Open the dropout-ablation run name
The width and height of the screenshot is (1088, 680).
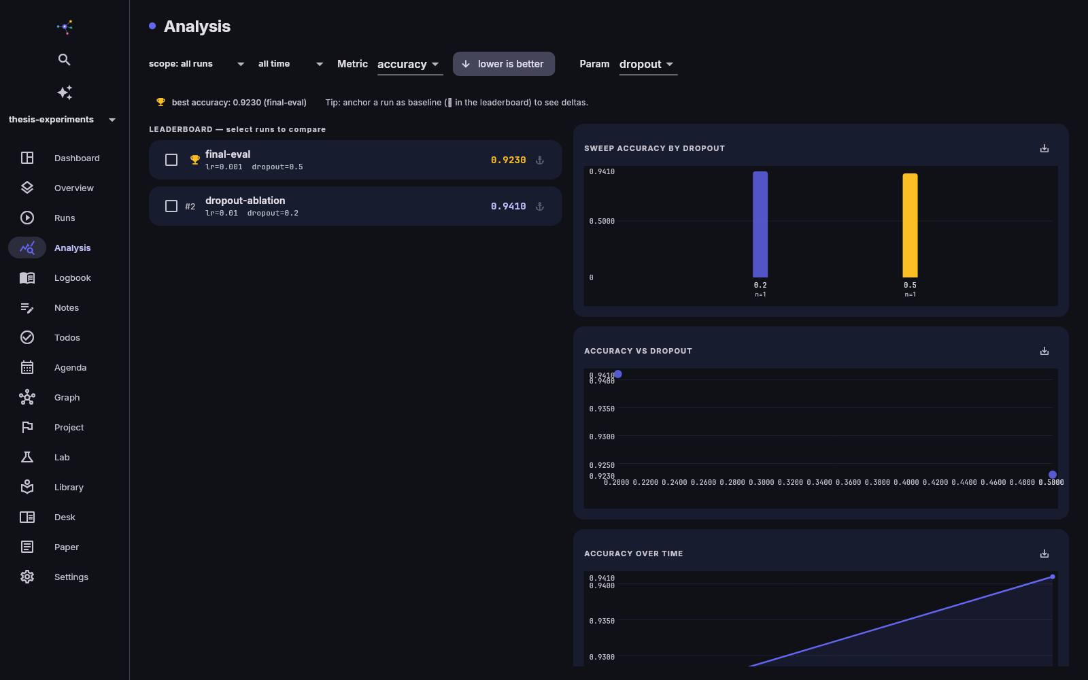245,201
